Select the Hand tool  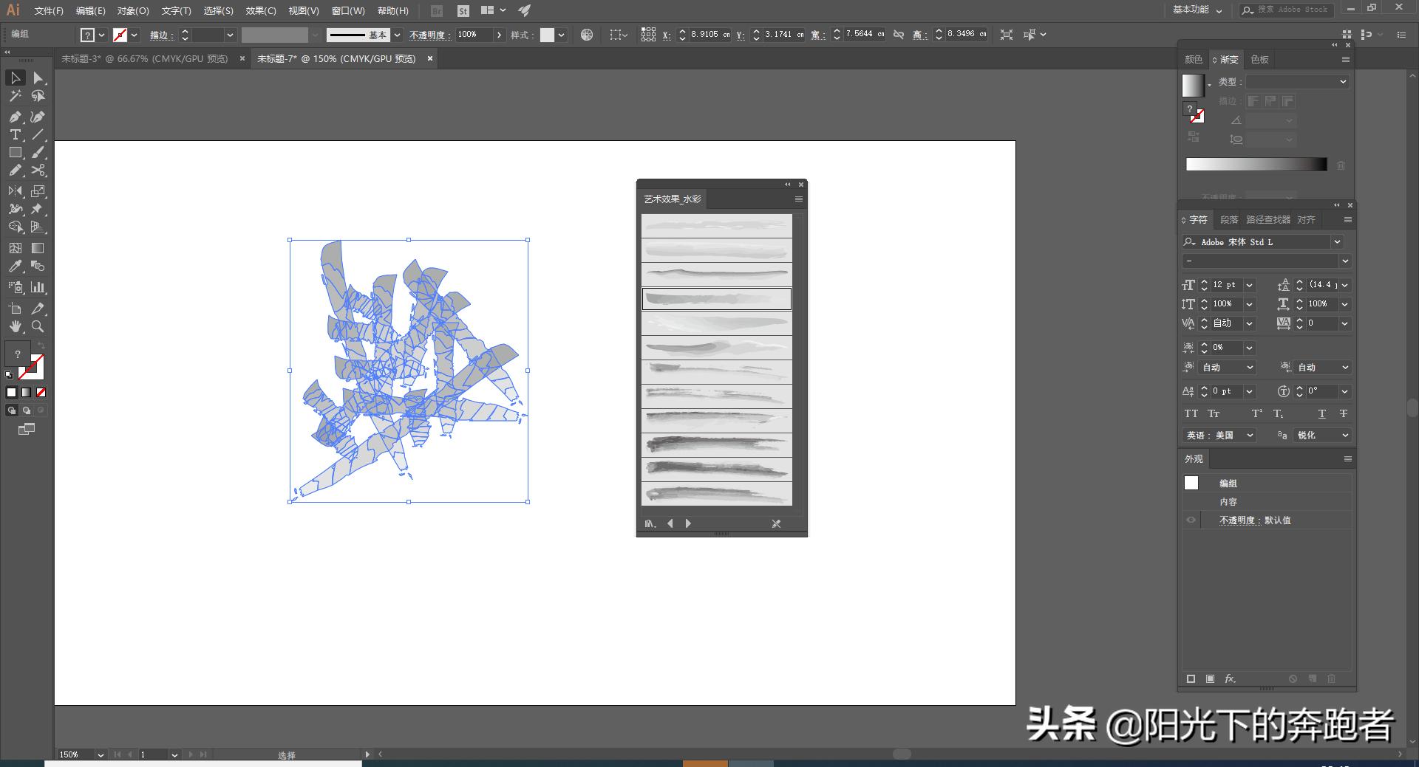pyautogui.click(x=15, y=327)
